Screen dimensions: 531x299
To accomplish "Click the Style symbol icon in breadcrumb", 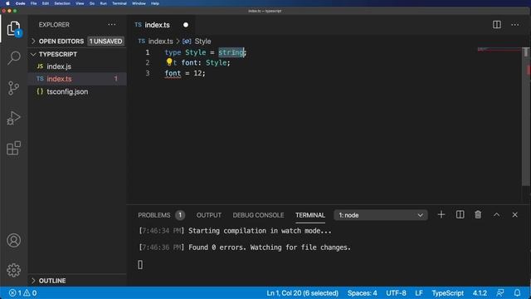I will pos(187,42).
